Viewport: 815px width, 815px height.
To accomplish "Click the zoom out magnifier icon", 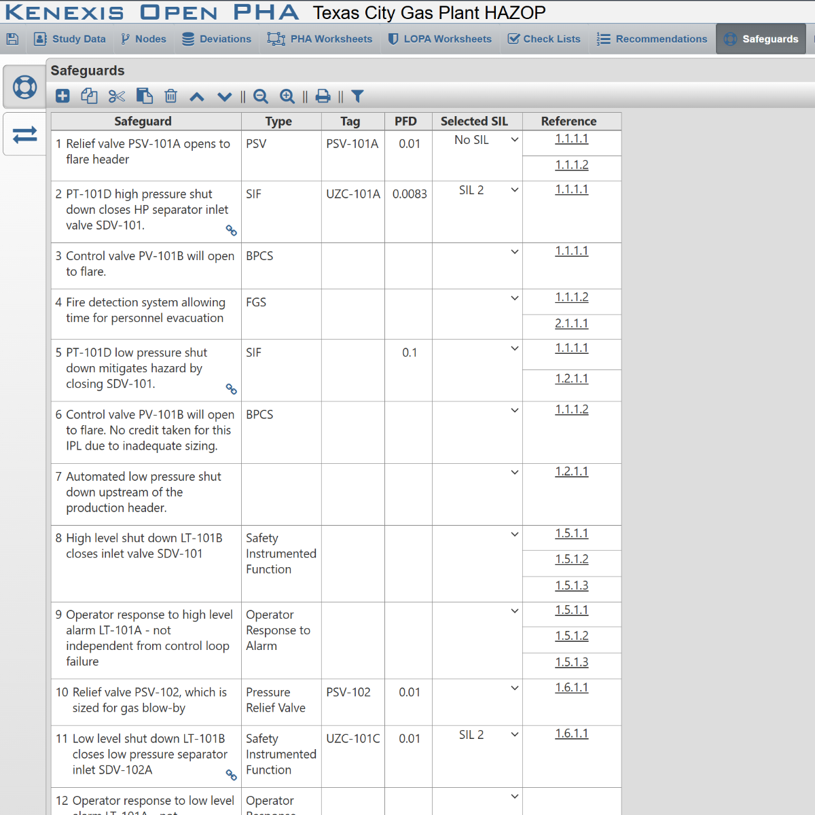I will click(x=261, y=96).
